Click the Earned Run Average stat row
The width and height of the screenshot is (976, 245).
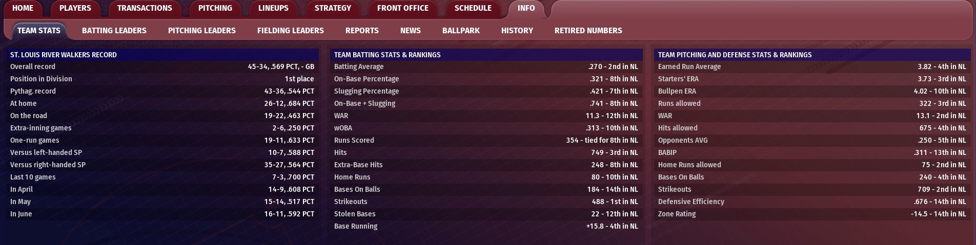[812, 66]
